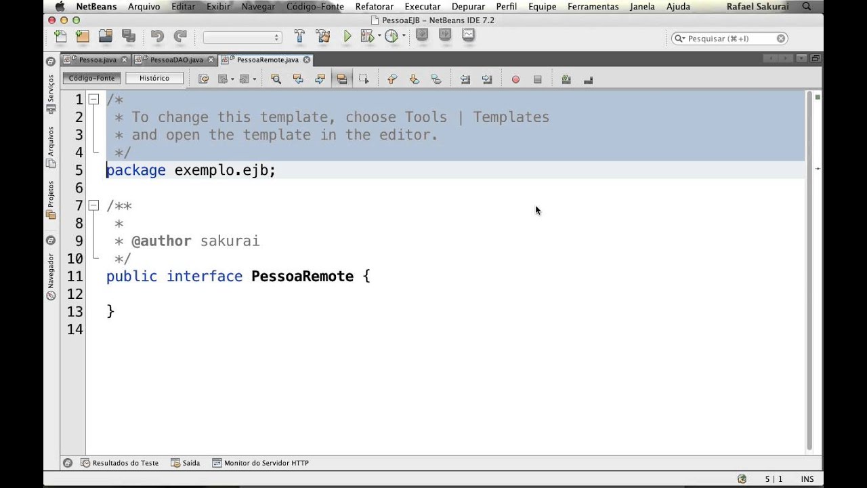This screenshot has height=488, width=867.
Task: Click Find Next Occurrence icon
Action: (x=320, y=79)
